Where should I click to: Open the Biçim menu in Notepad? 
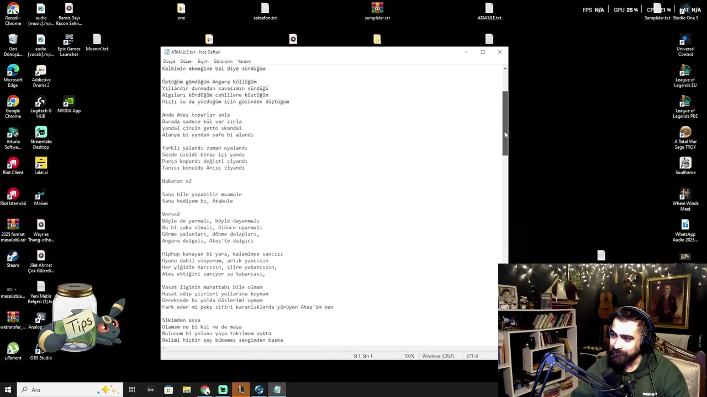tap(203, 61)
